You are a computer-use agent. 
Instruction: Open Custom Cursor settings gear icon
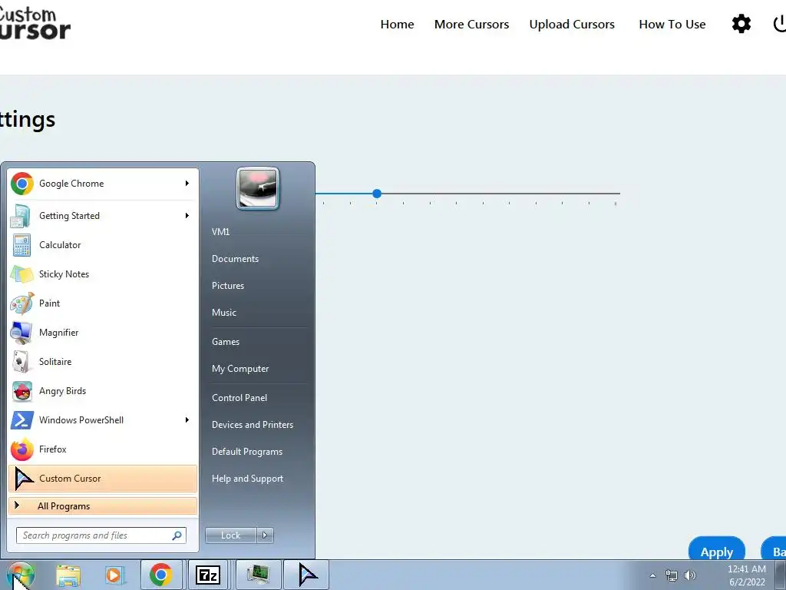point(741,24)
